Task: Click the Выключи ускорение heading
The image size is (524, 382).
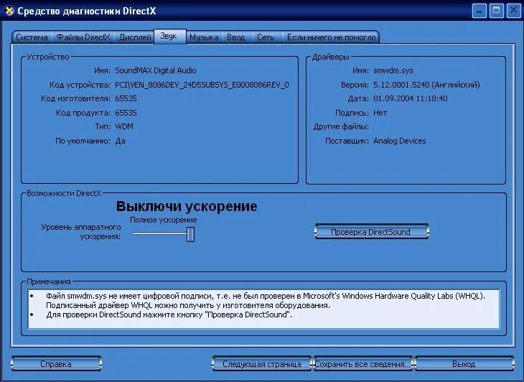Action: [187, 206]
